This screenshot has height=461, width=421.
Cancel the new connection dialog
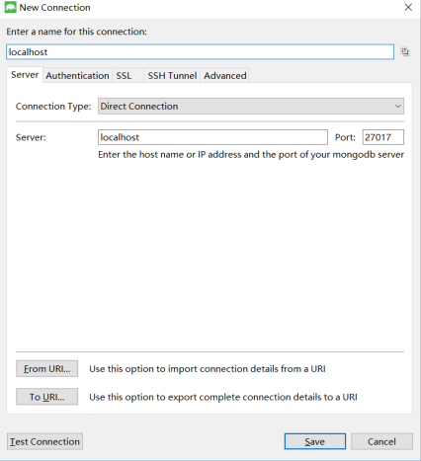(x=381, y=441)
